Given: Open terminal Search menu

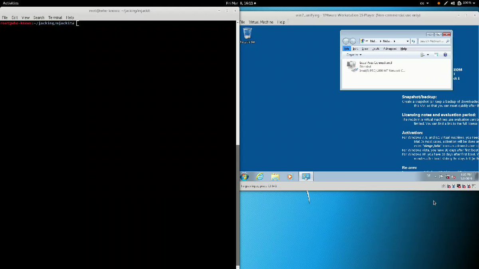Looking at the screenshot, I should click(39, 18).
